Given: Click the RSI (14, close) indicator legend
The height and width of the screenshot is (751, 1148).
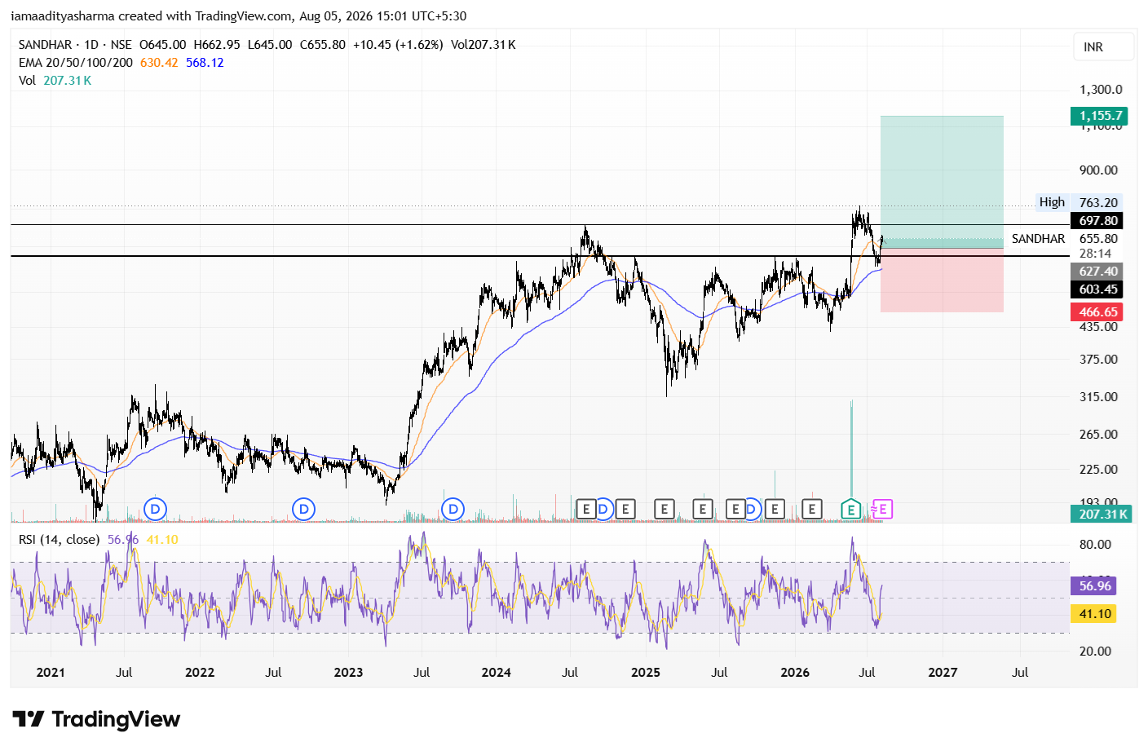Looking at the screenshot, I should pos(60,540).
